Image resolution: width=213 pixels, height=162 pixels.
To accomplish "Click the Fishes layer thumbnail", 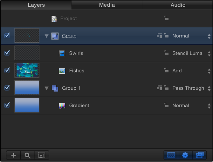I will (27, 70).
